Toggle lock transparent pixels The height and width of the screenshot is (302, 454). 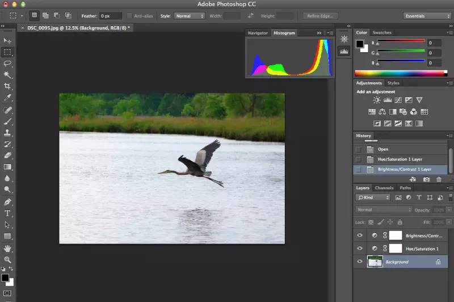[x=371, y=222]
